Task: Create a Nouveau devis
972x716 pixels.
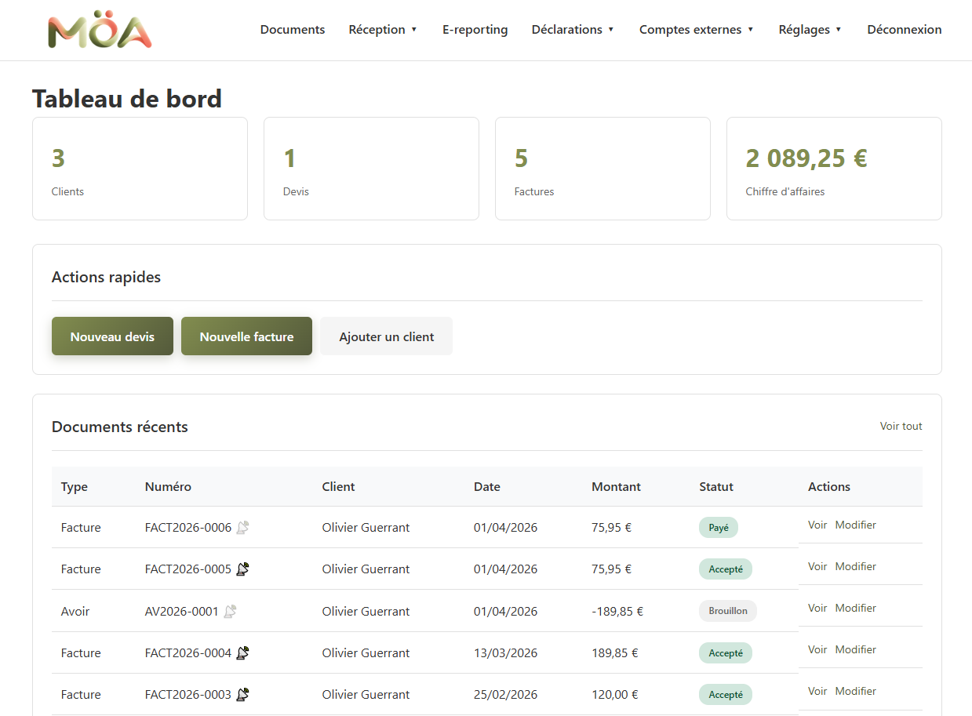Action: [112, 336]
